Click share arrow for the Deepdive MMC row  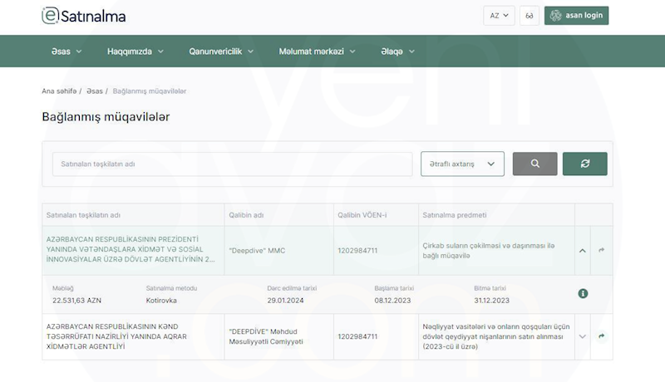tap(601, 250)
